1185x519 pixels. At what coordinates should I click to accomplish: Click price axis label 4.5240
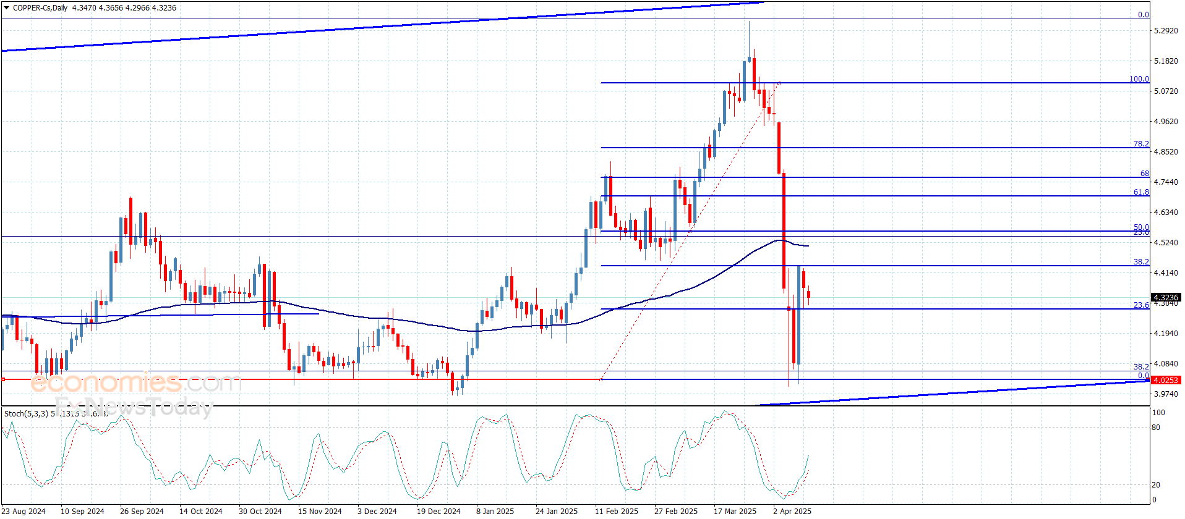1166,243
